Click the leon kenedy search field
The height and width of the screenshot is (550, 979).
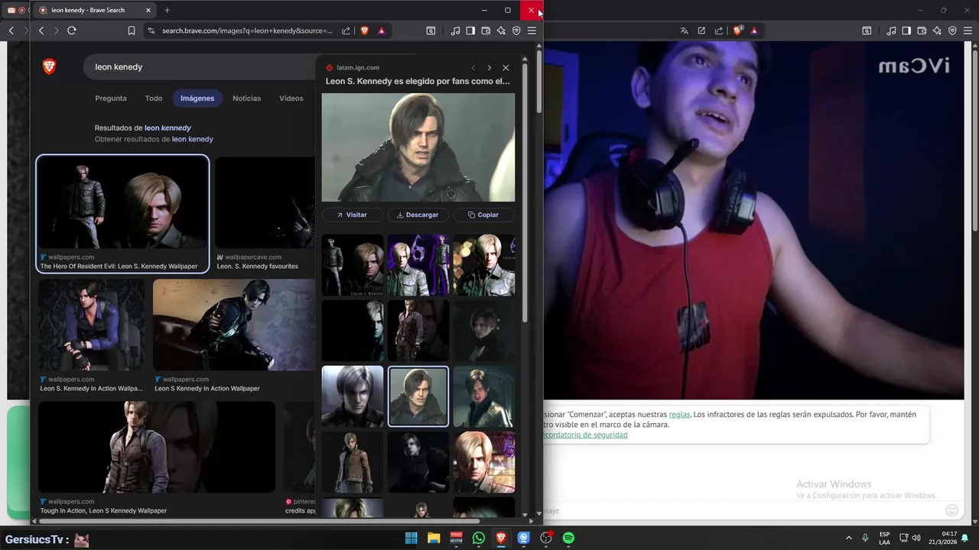pyautogui.click(x=199, y=67)
